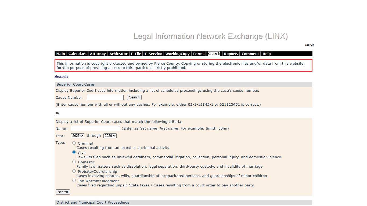Click Search next to Cause Number field

pos(134,97)
